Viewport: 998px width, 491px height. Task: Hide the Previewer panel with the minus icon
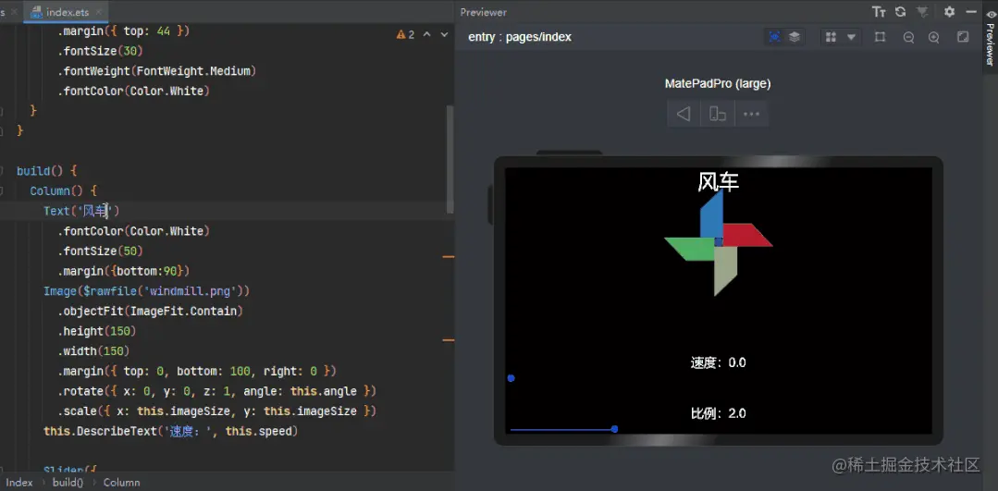coord(970,12)
